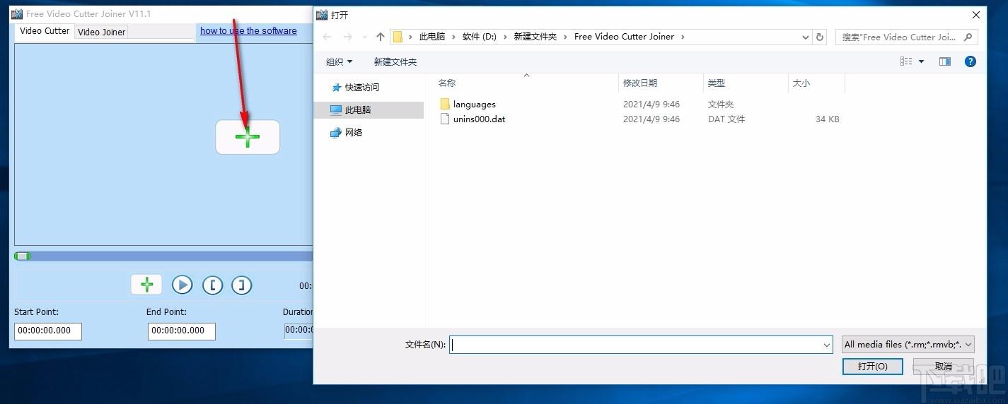Close the 打开 dialog
The height and width of the screenshot is (404, 1008).
coord(976,15)
